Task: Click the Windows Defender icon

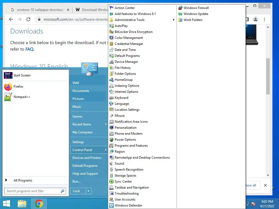Action: pyautogui.click(x=111, y=205)
